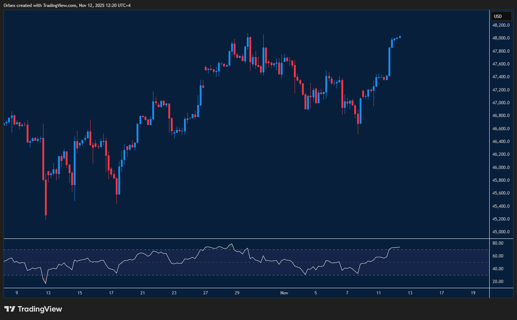Click the RSI line's right end point

(x=400, y=247)
